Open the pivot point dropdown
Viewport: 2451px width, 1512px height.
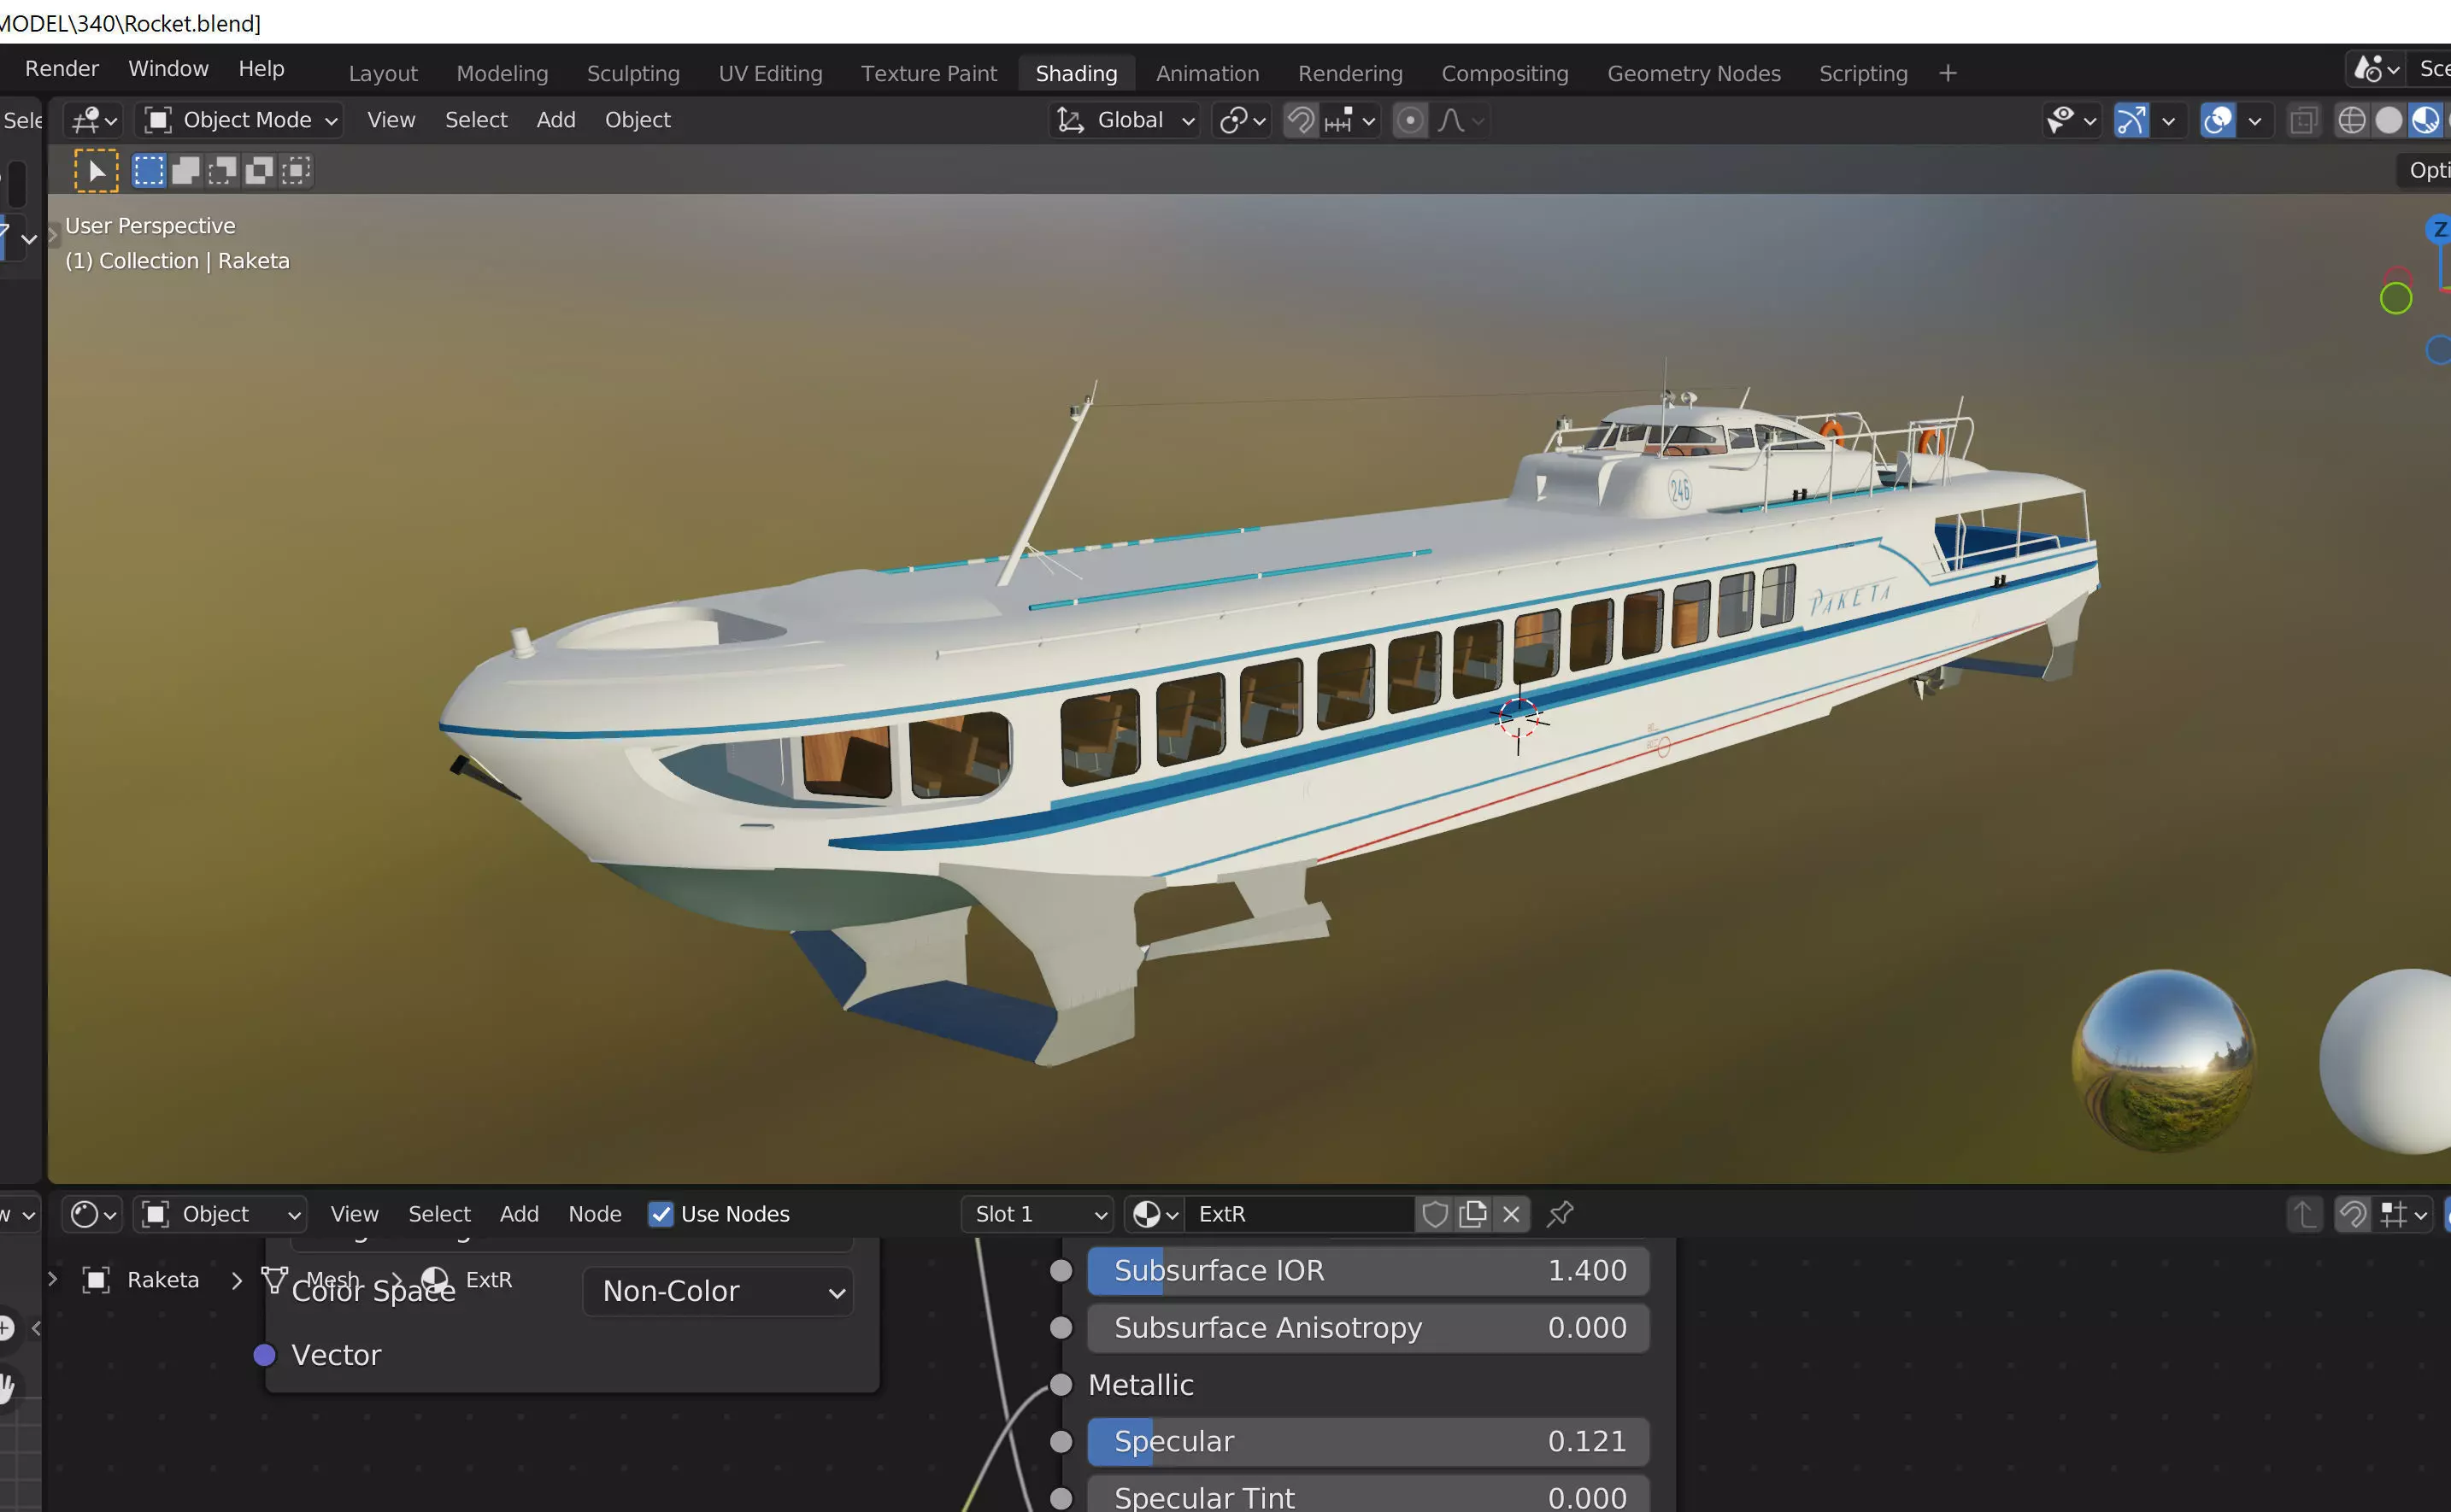pos(1242,120)
